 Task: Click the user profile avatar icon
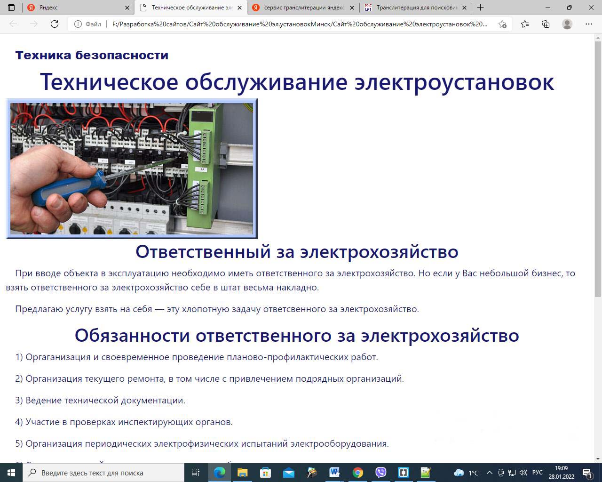567,24
